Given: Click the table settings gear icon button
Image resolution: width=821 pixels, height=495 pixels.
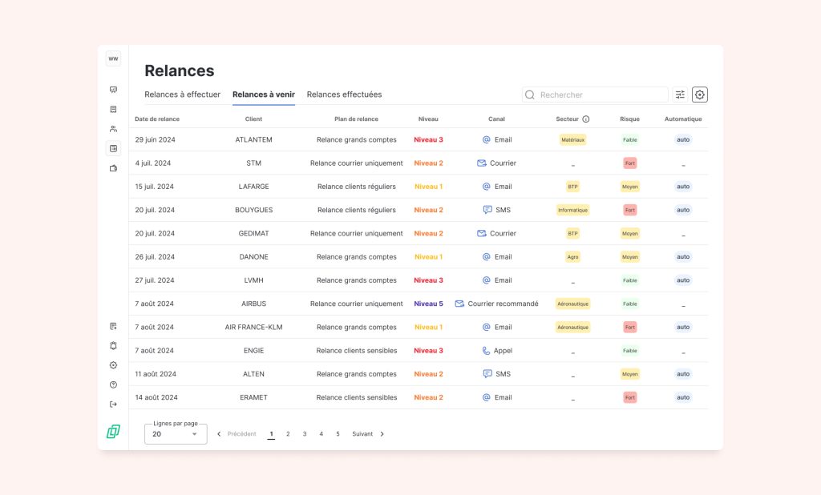Looking at the screenshot, I should tap(700, 95).
